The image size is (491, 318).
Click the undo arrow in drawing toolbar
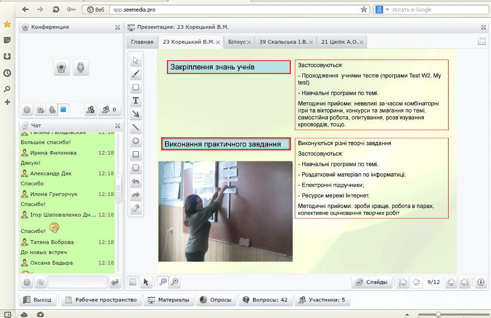click(136, 181)
